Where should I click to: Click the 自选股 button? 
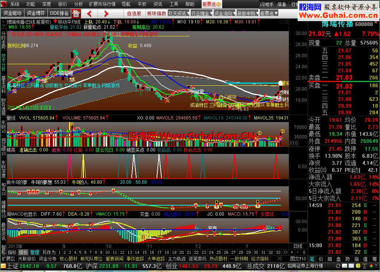[134, 14]
